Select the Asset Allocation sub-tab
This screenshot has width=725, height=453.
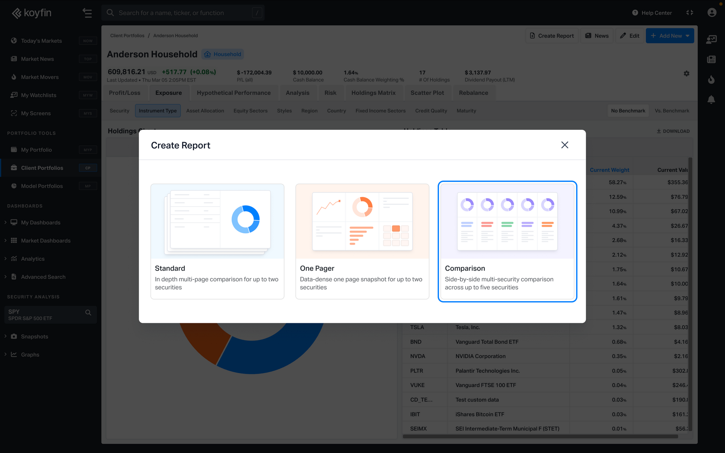coord(205,111)
